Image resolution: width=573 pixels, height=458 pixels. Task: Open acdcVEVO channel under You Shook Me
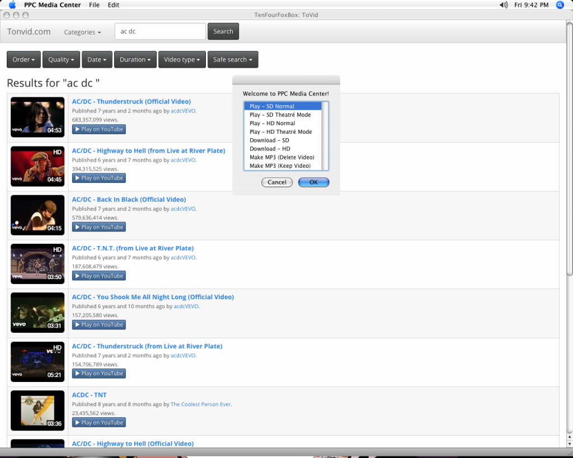click(186, 306)
